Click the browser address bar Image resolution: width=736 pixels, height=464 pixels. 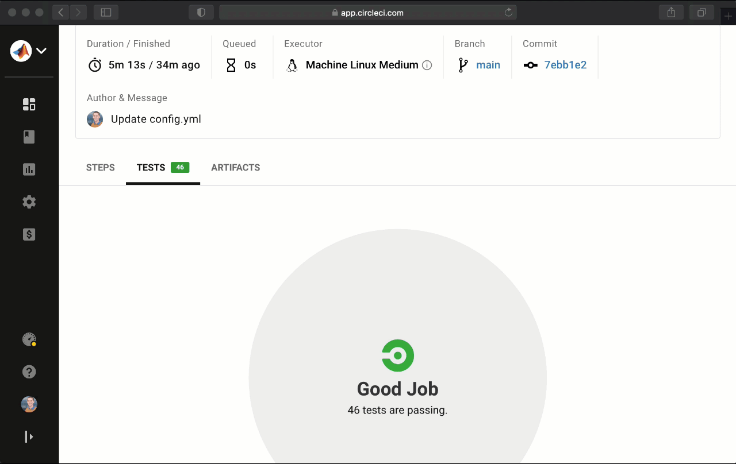click(368, 13)
